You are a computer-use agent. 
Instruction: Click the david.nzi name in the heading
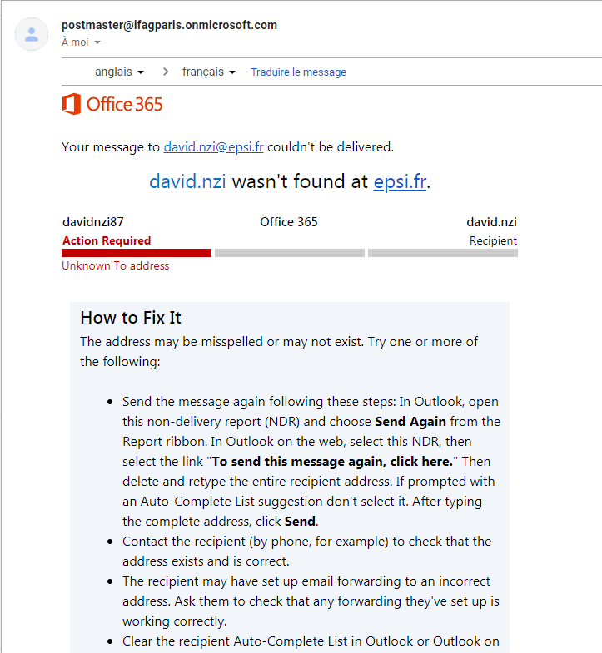coord(187,181)
